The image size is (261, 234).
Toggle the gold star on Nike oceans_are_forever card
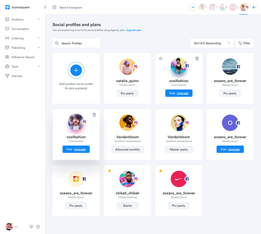161,171
